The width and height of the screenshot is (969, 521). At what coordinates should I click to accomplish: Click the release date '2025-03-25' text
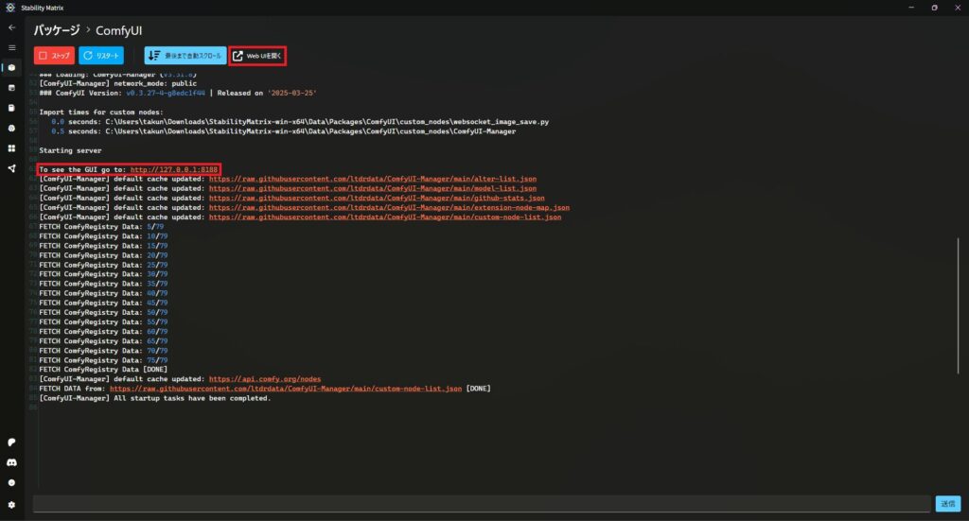pos(291,94)
